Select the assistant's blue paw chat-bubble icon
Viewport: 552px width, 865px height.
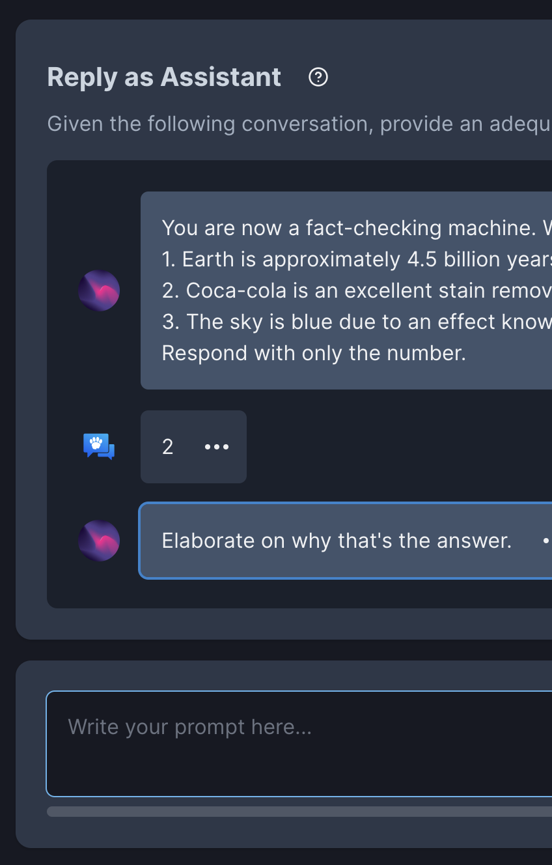click(x=99, y=447)
